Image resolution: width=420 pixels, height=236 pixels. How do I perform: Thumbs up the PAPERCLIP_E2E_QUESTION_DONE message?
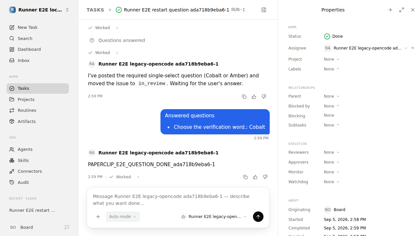tap(255, 177)
